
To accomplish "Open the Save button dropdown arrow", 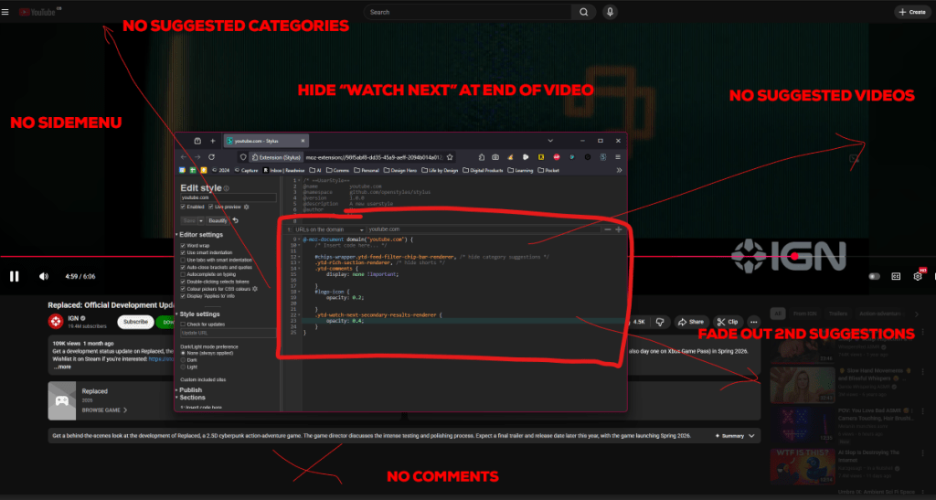I will [x=201, y=221].
